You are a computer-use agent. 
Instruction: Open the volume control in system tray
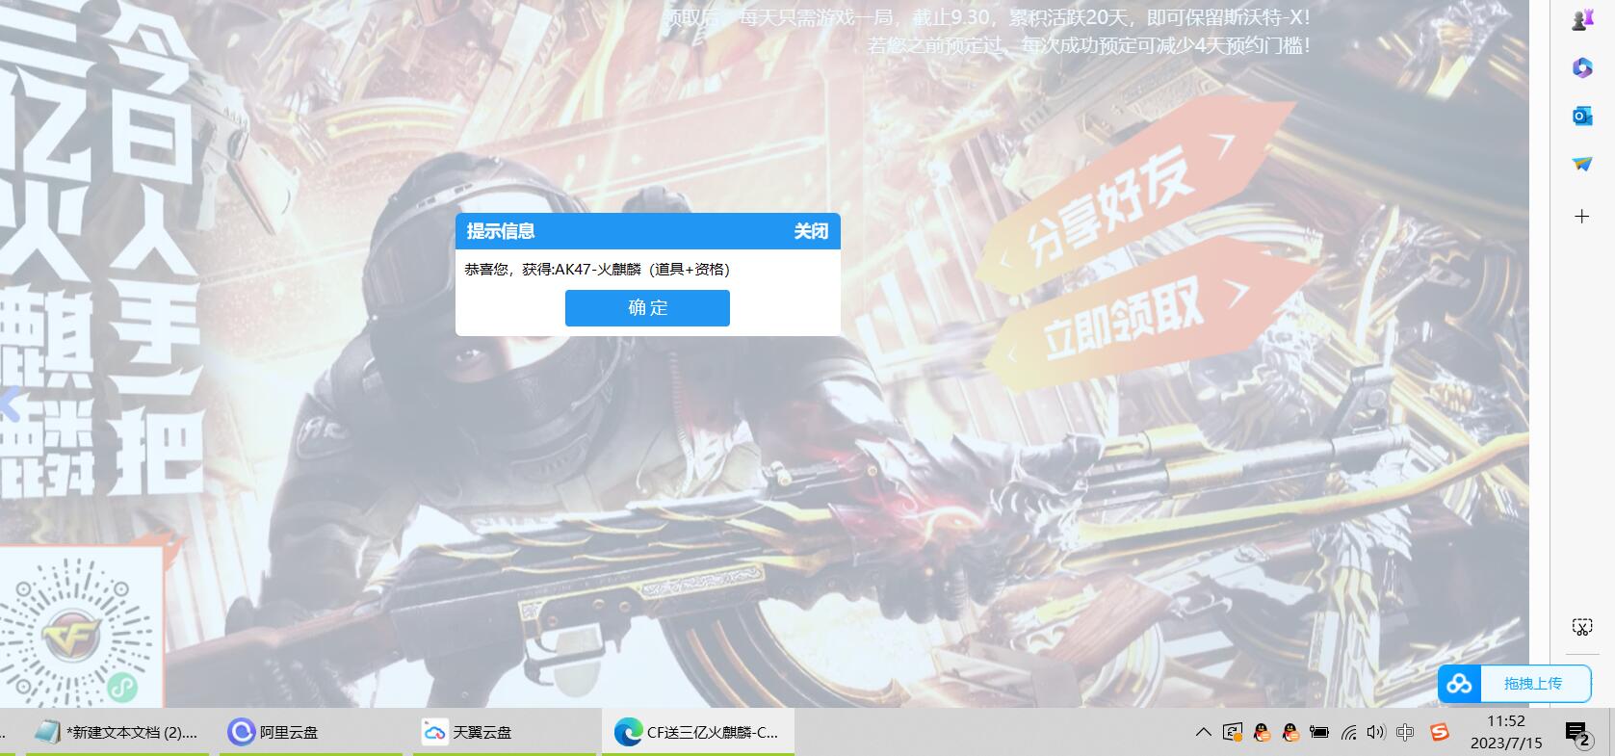pos(1376,733)
